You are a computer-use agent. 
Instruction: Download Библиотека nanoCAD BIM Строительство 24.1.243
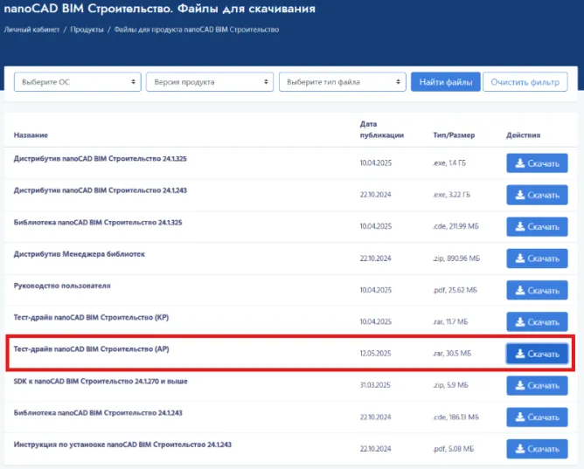[537, 417]
